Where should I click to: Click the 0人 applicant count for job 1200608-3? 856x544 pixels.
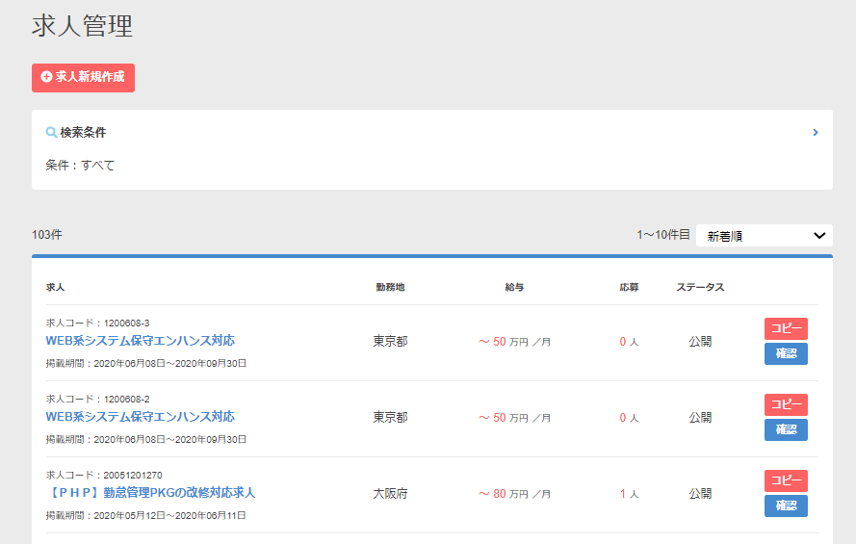pyautogui.click(x=629, y=341)
